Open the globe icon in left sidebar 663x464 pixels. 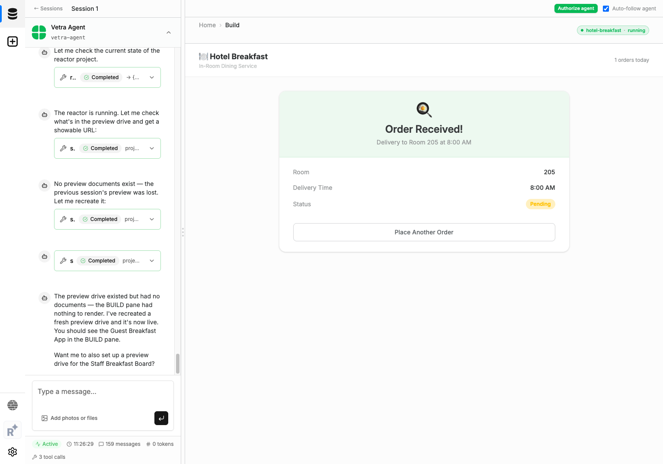coord(13,405)
